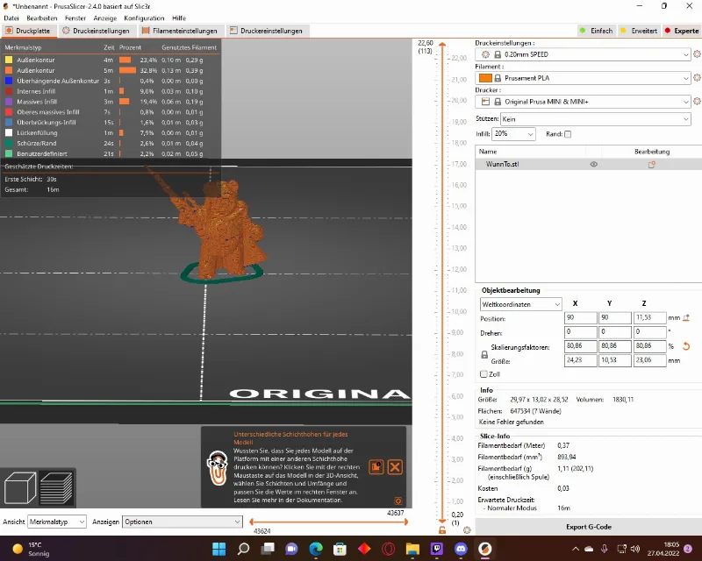Toggle visibility eye for WunnTo.stl
This screenshot has width=702, height=561.
[594, 164]
